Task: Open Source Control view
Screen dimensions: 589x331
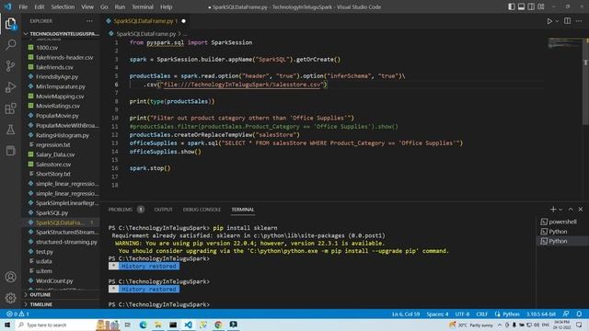Action: pyautogui.click(x=10, y=66)
